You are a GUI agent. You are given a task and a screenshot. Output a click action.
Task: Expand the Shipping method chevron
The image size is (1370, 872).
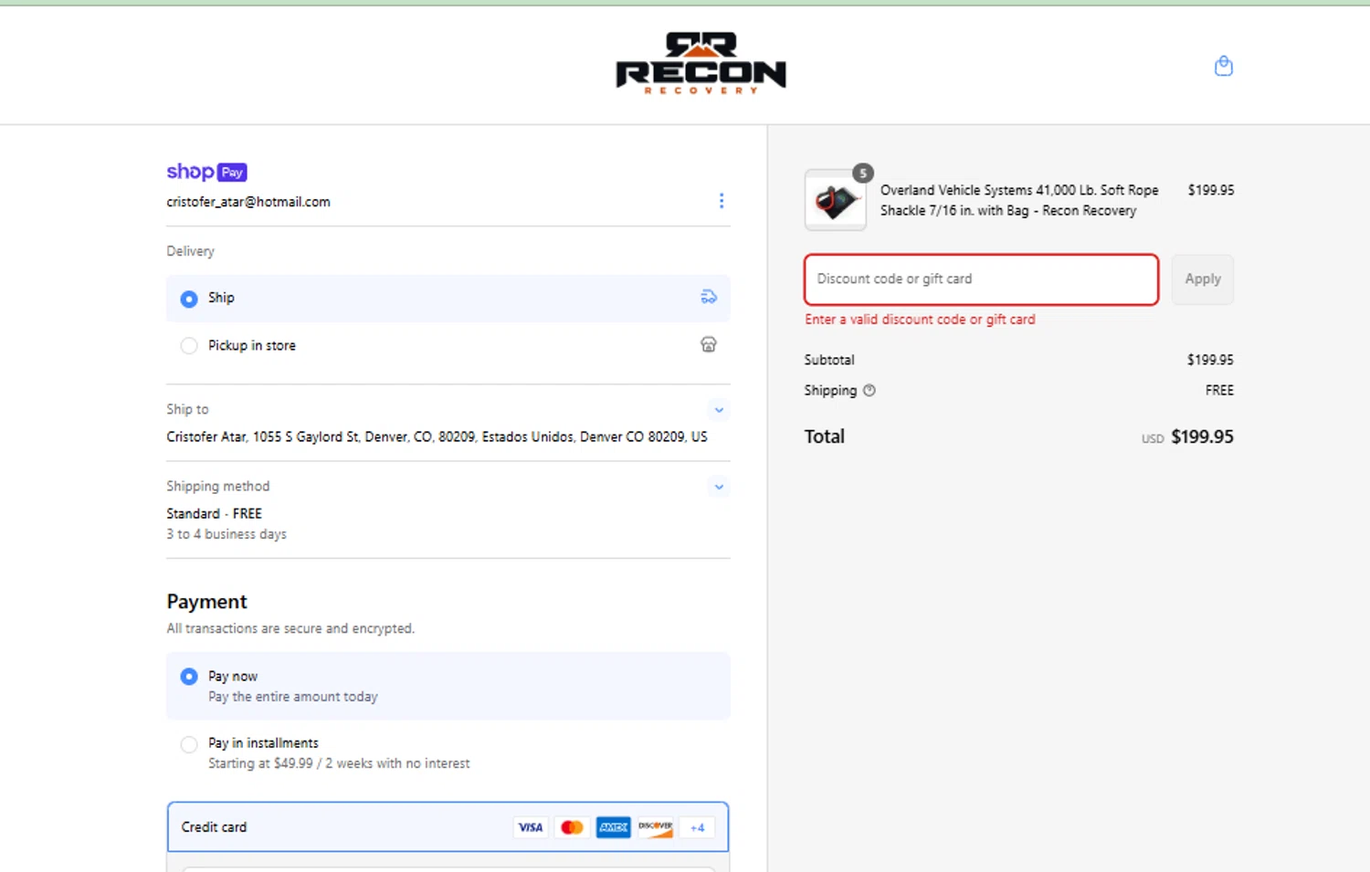(x=719, y=487)
